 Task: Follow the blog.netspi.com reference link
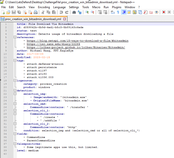pos(77,41)
